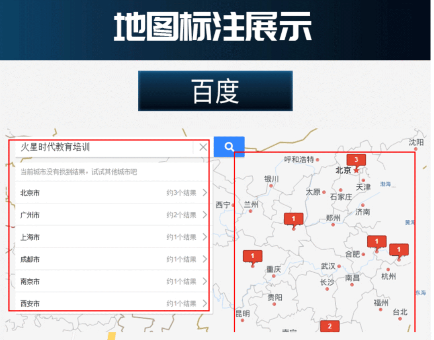Click the blue search magnifier button

(229, 146)
